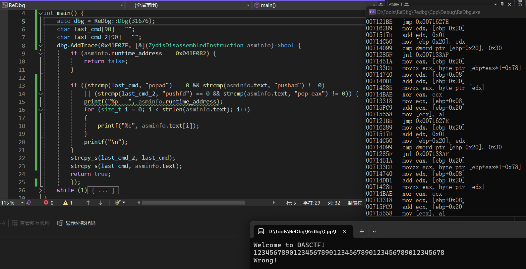Click the 'return false;' statement
The image size is (526, 269).
106,61
